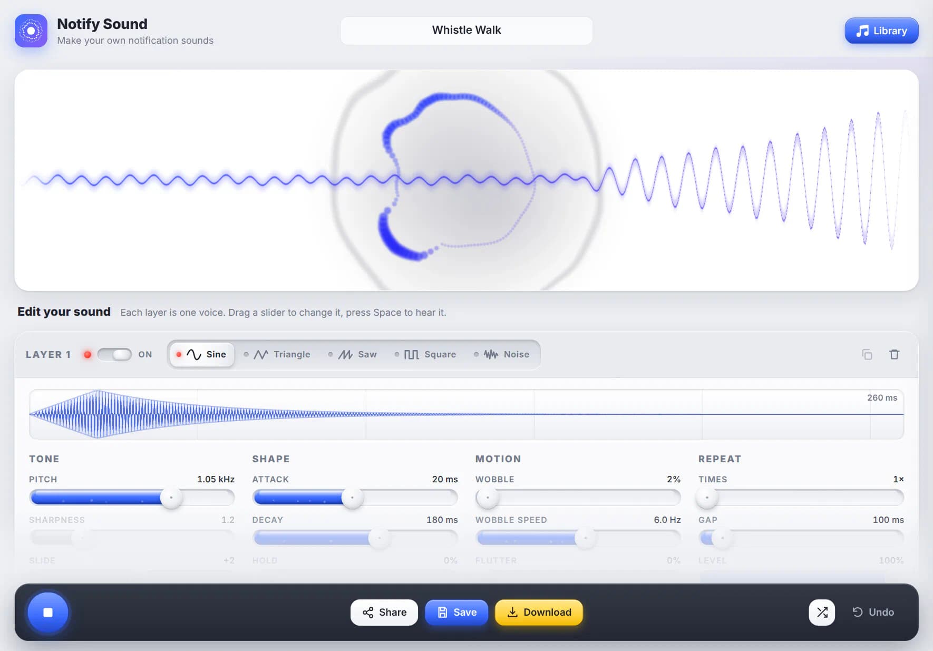Click the 1.05 kHz pitch value
This screenshot has width=933, height=651.
click(x=216, y=479)
